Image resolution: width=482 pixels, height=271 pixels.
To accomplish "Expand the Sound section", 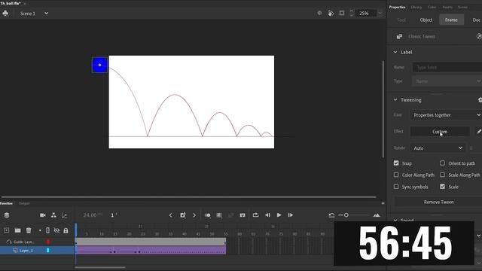I will coord(395,220).
